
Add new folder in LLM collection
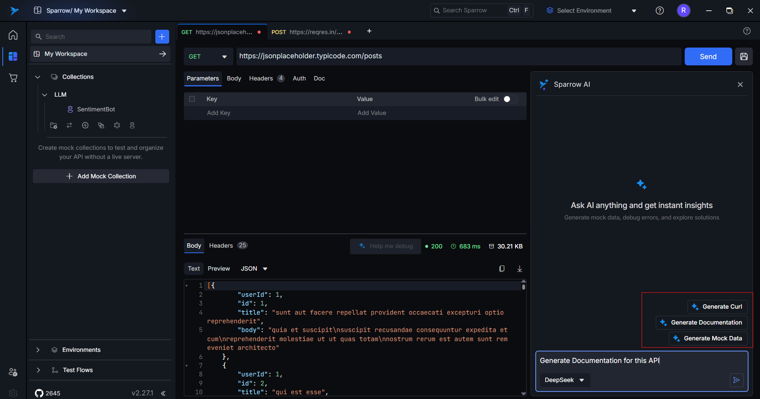pyautogui.click(x=53, y=125)
